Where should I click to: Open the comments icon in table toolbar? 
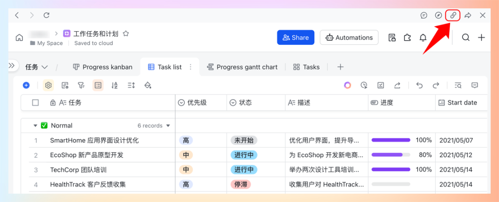click(x=475, y=85)
